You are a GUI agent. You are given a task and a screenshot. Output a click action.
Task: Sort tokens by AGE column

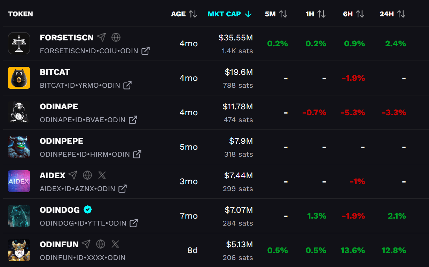pos(184,14)
